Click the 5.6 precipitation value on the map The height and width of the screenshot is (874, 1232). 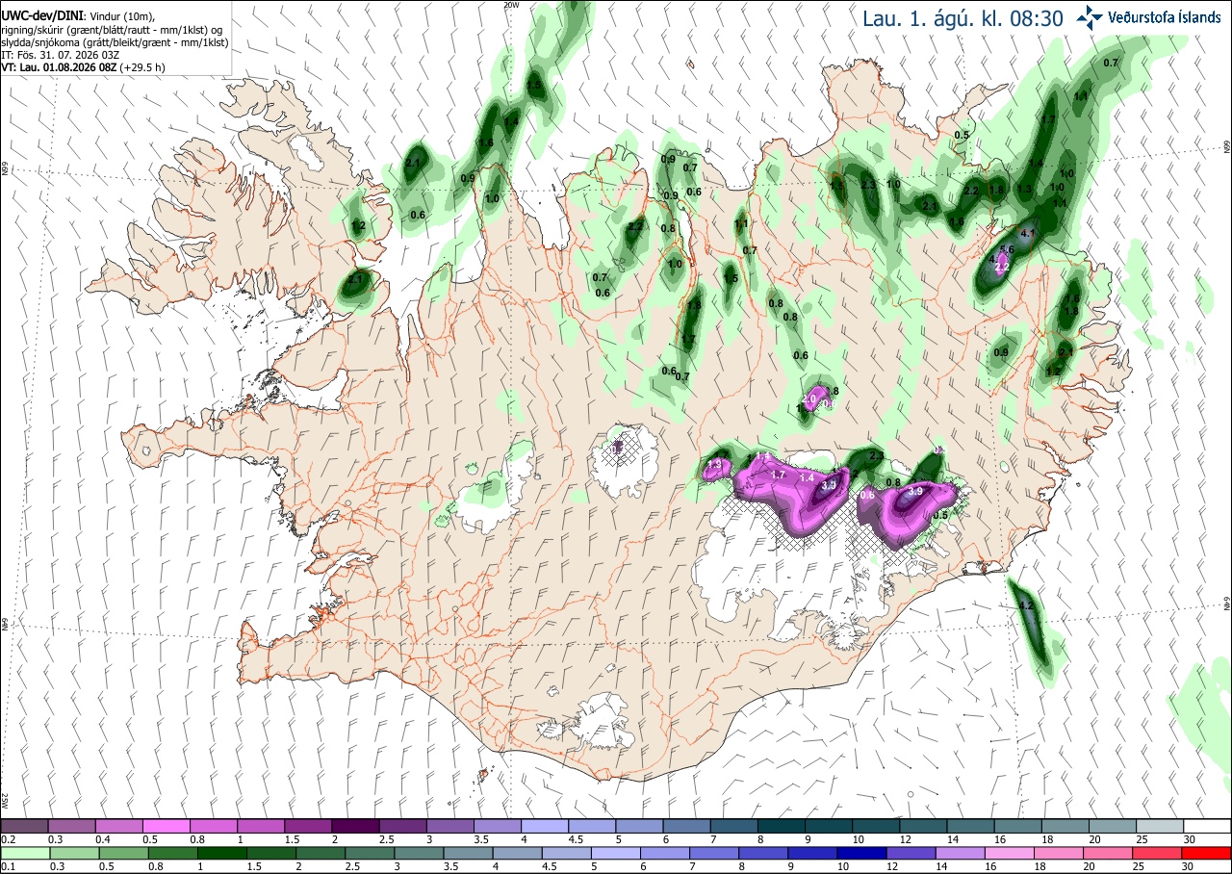point(1007,249)
